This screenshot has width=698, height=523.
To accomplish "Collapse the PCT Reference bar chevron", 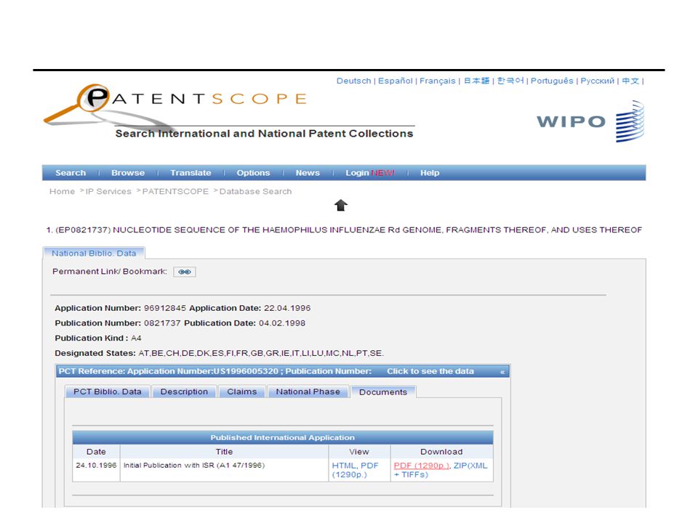I will point(502,372).
